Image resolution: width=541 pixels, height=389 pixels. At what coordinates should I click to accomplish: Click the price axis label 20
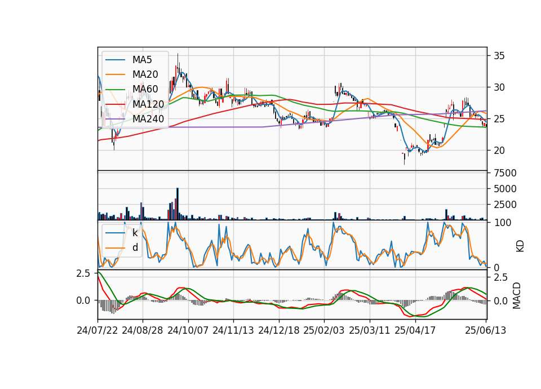point(499,151)
